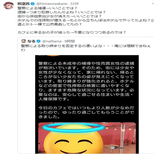Image resolution: width=154 pixels, height=154 pixels.
Task: Open quoted tweet text 警察による取り締まりを否定
Action: pos(86,48)
